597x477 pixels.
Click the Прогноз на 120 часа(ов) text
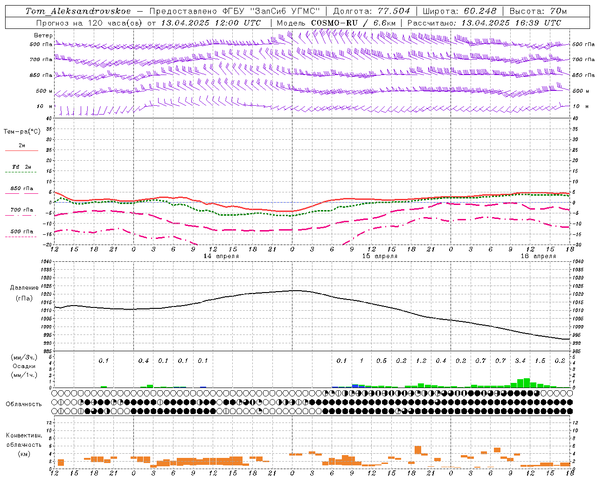tap(90, 23)
